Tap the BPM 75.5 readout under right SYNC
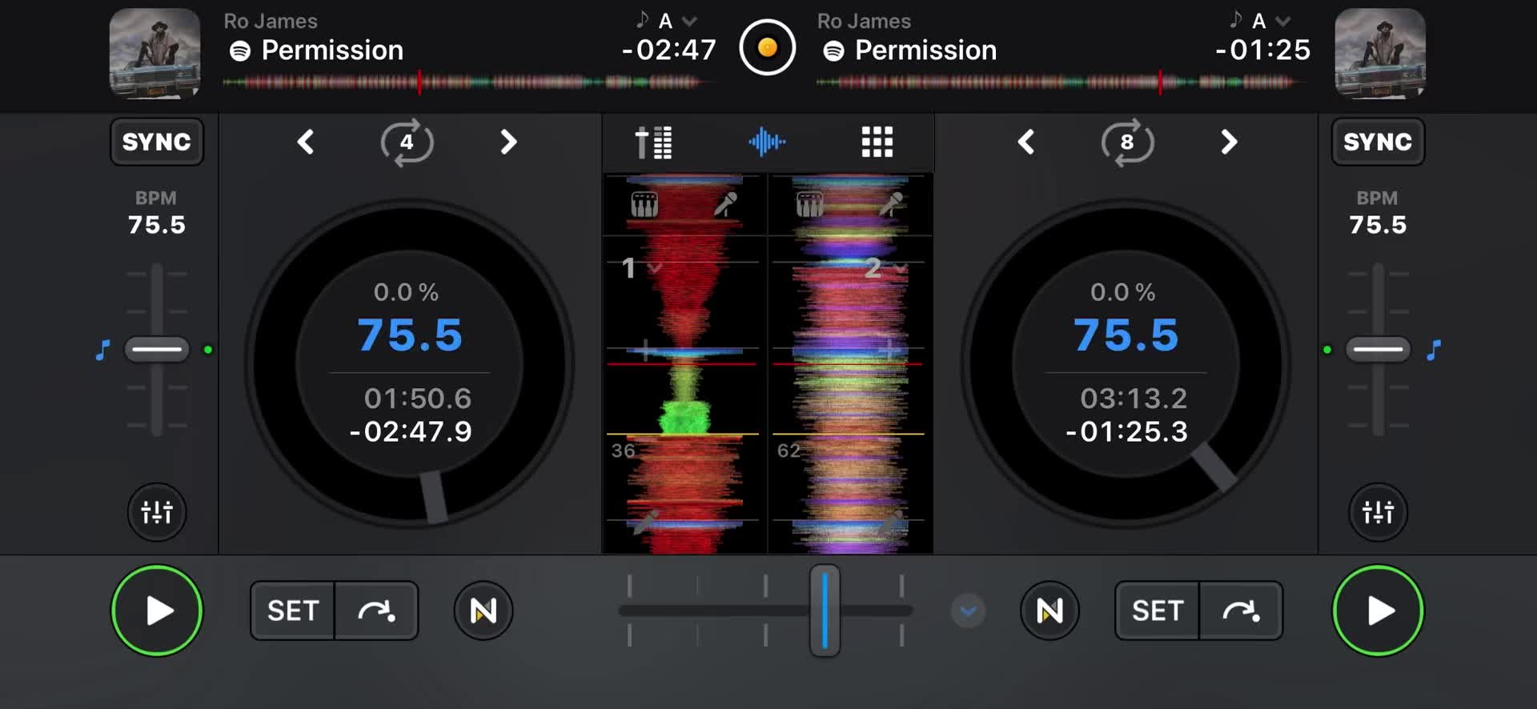 click(1378, 225)
